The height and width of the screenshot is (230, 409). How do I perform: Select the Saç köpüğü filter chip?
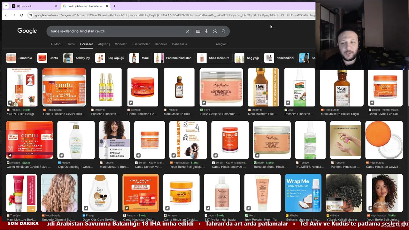pos(111,58)
